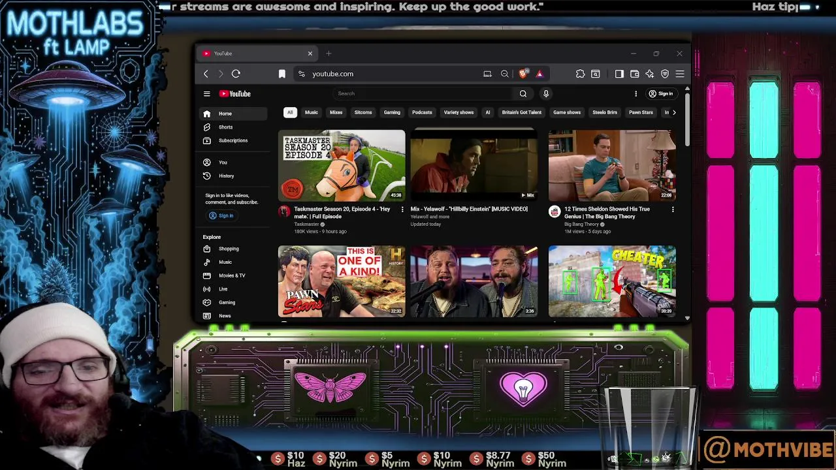The image size is (836, 470).
Task: Open the Brave VPN shield icon
Action: point(665,74)
